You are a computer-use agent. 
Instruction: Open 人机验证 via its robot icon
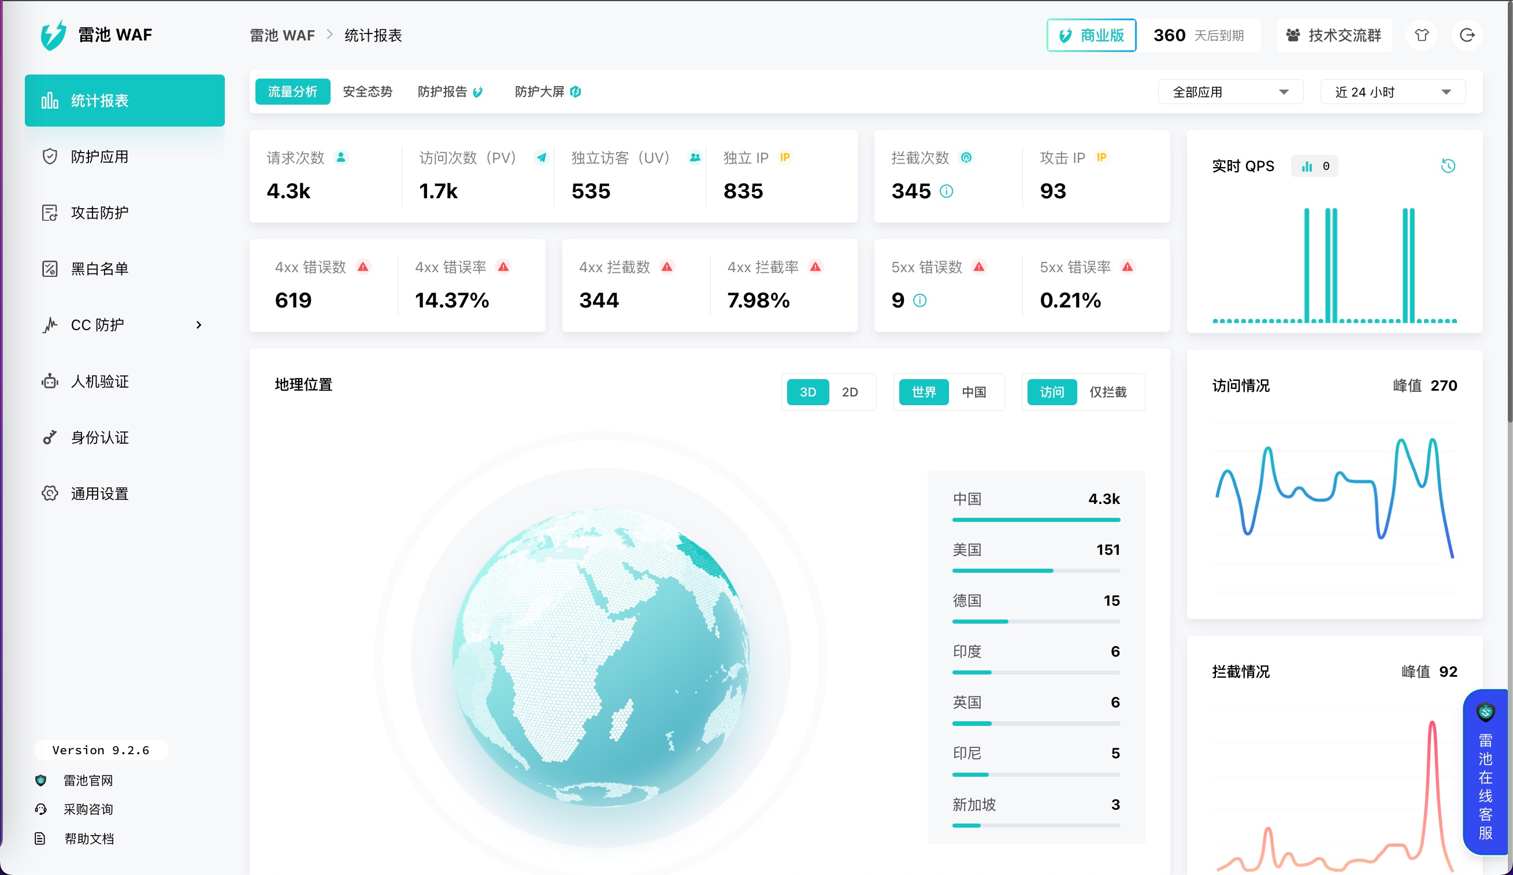[50, 381]
